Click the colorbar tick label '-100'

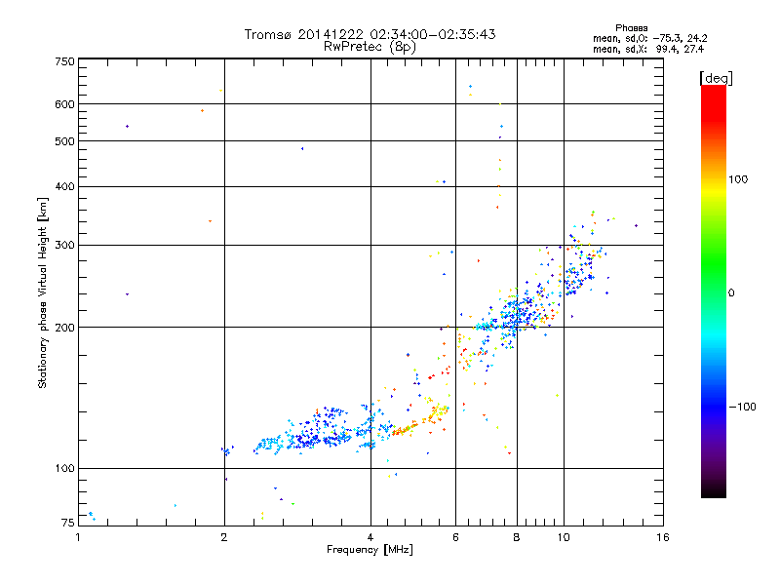[742, 407]
